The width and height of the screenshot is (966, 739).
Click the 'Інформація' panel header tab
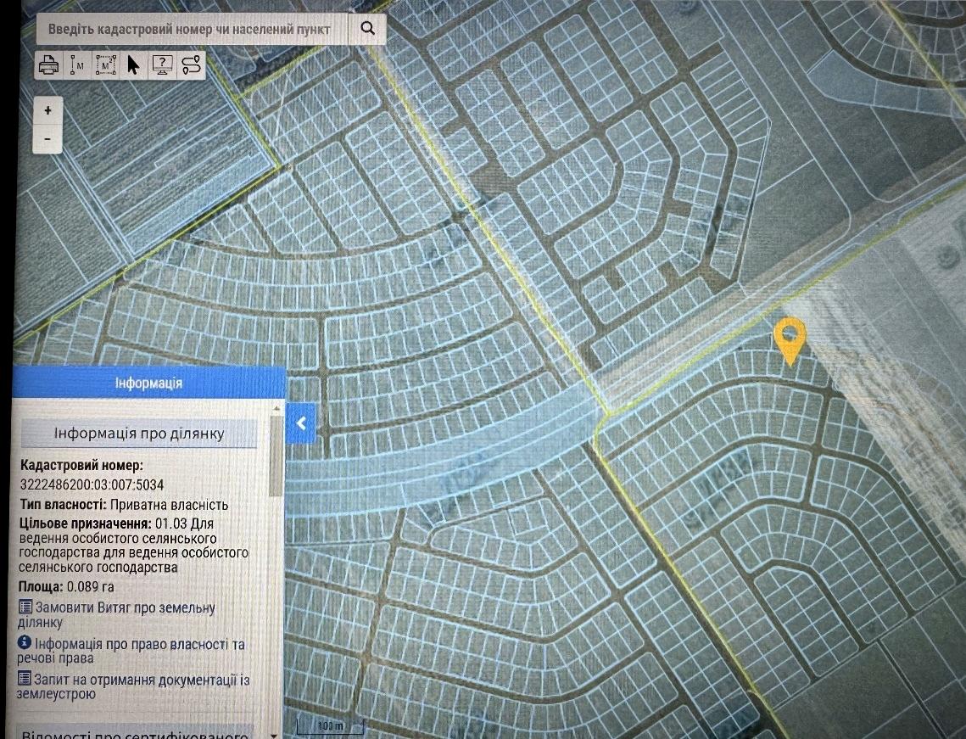tap(148, 383)
